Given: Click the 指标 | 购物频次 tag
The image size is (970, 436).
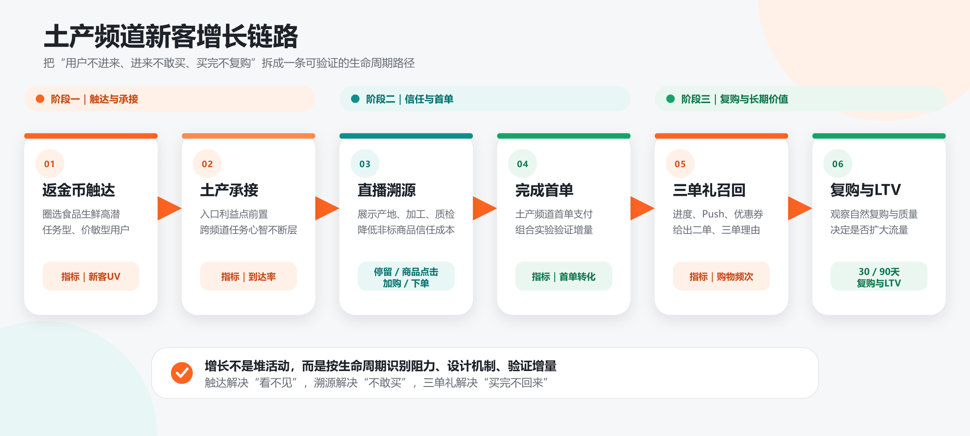Looking at the screenshot, I should (721, 276).
